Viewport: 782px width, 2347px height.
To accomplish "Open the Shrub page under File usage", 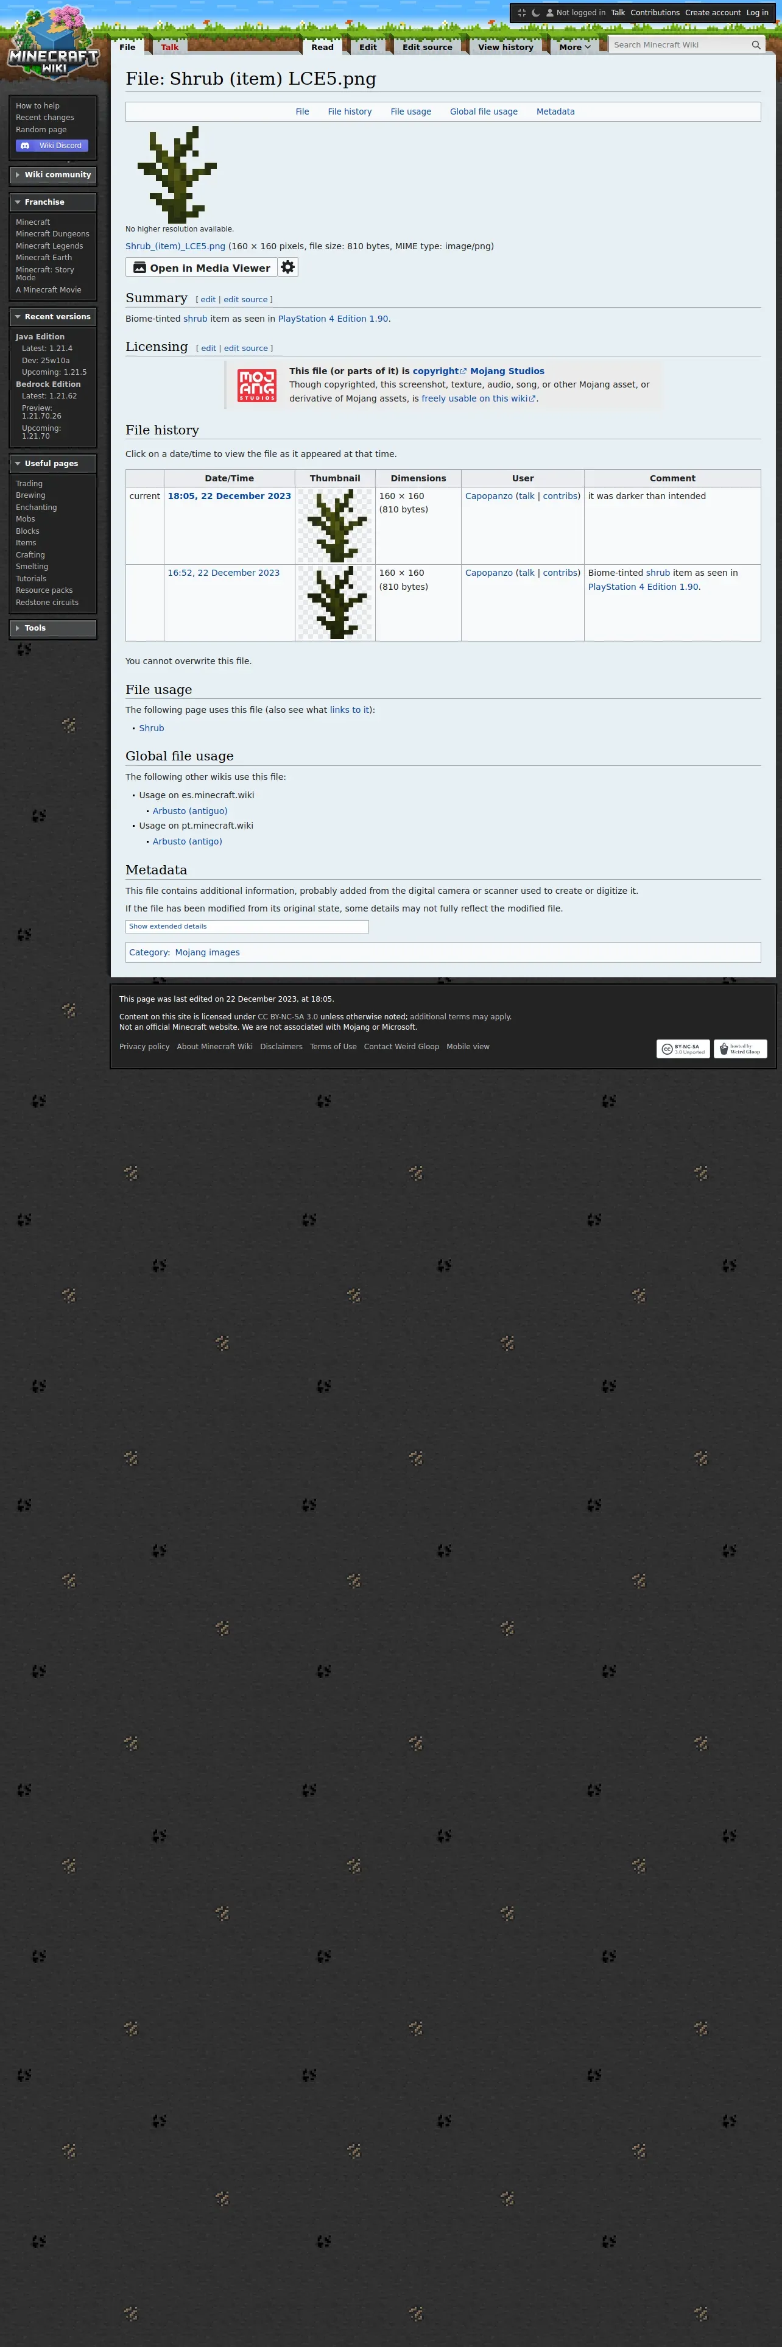I will [151, 728].
